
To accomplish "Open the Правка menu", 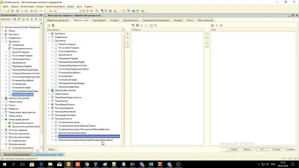I will click(14, 7).
